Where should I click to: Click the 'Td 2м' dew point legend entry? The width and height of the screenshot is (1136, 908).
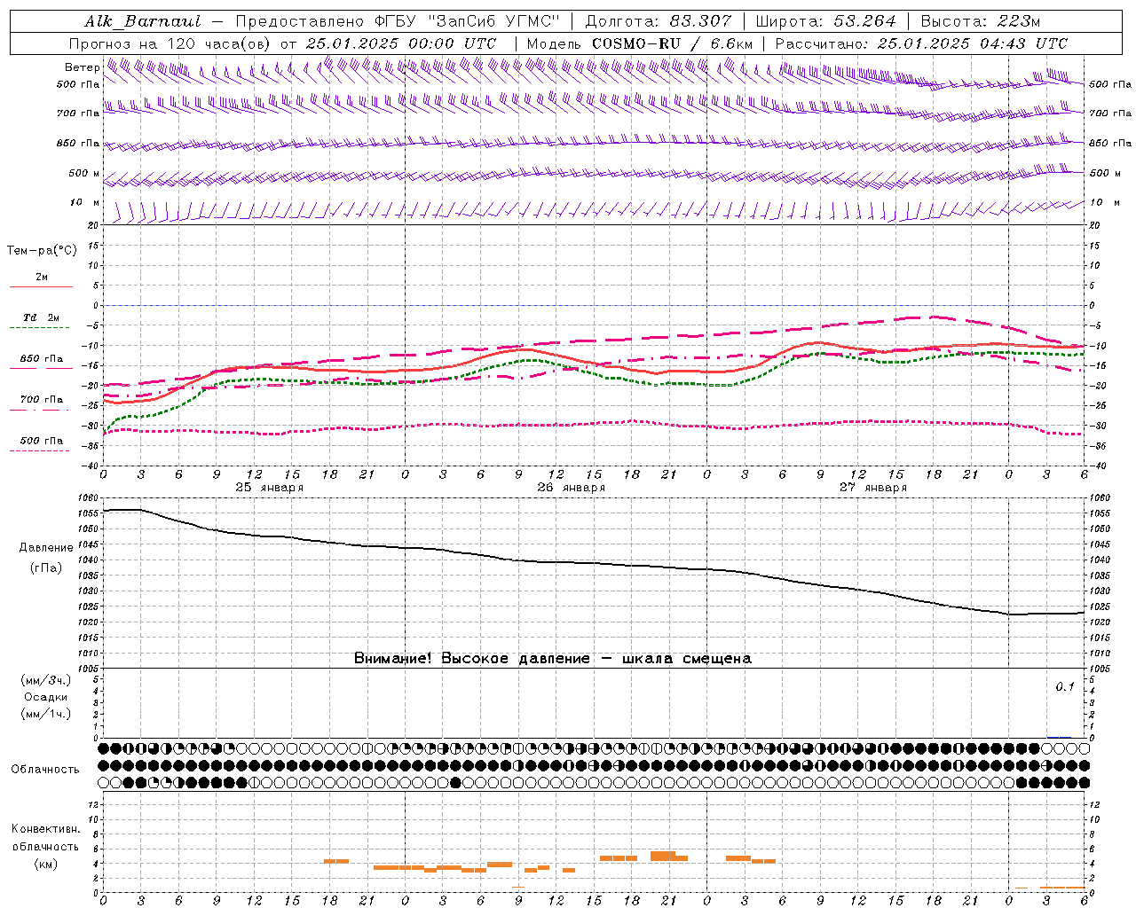[42, 317]
